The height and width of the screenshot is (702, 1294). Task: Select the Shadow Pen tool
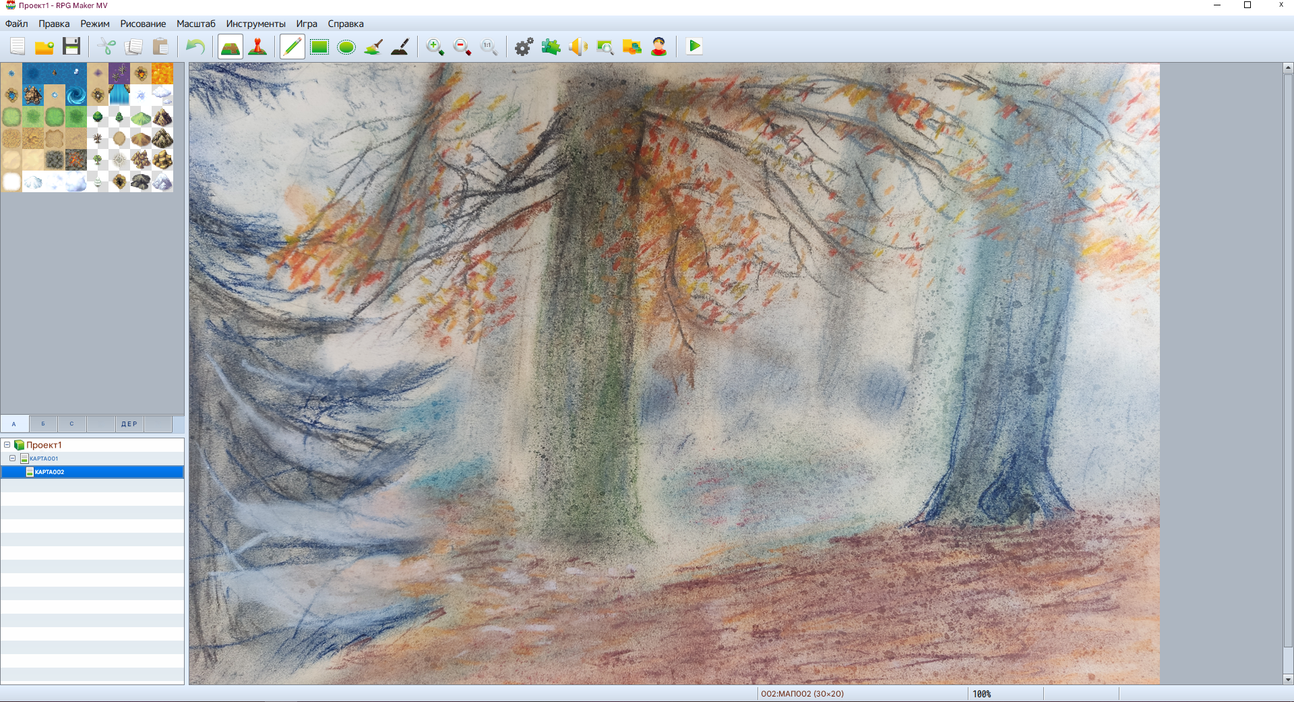coord(400,47)
